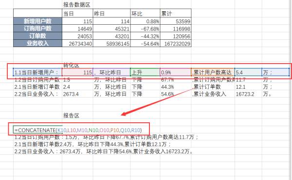The width and height of the screenshot is (292, 180).
Task: Select the 0.9% cell in conversion area
Action: [176, 72]
